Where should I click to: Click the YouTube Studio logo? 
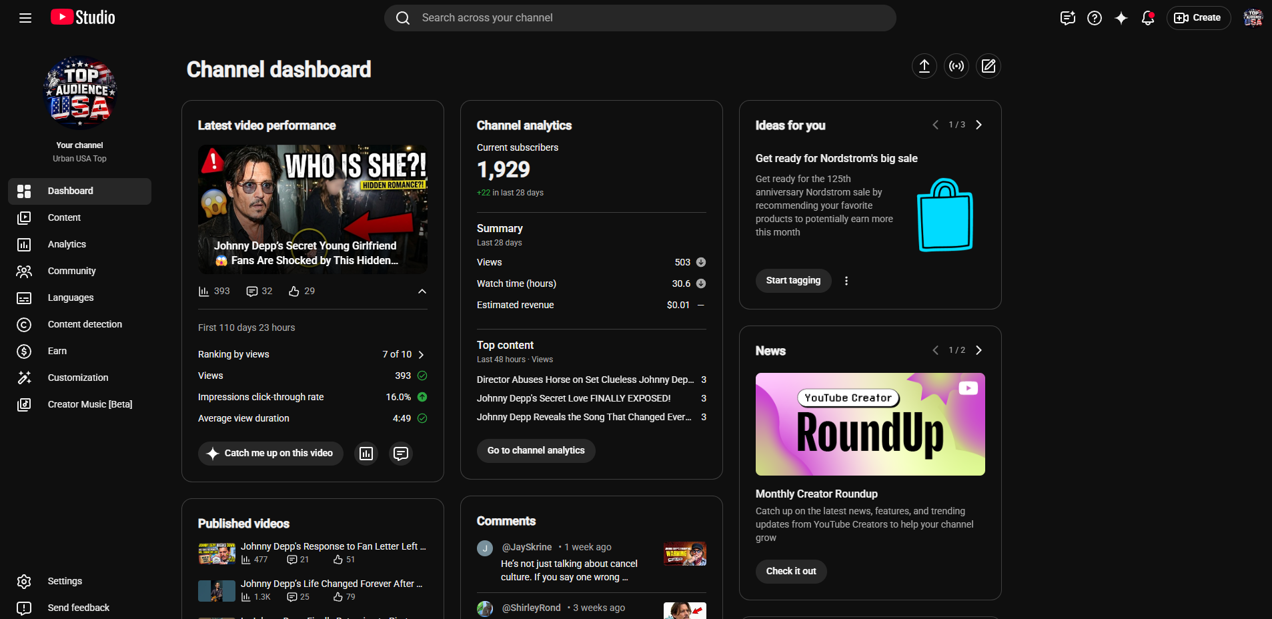[x=83, y=17]
